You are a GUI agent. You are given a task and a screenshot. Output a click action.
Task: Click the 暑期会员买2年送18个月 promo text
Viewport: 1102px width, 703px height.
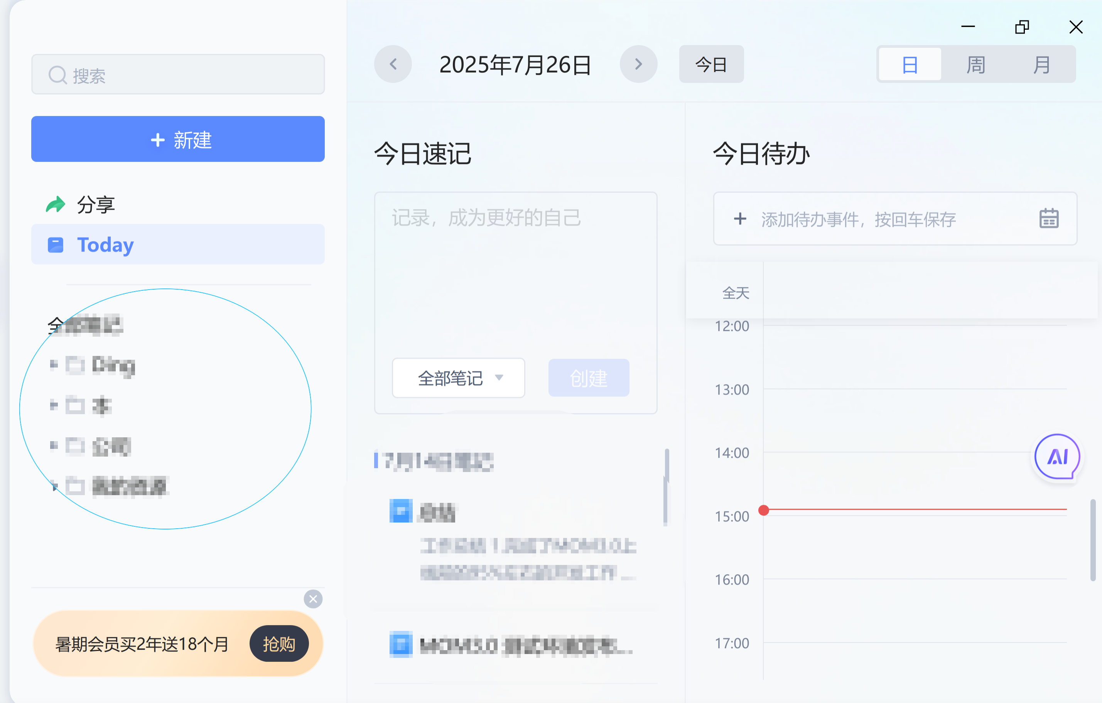[142, 644]
